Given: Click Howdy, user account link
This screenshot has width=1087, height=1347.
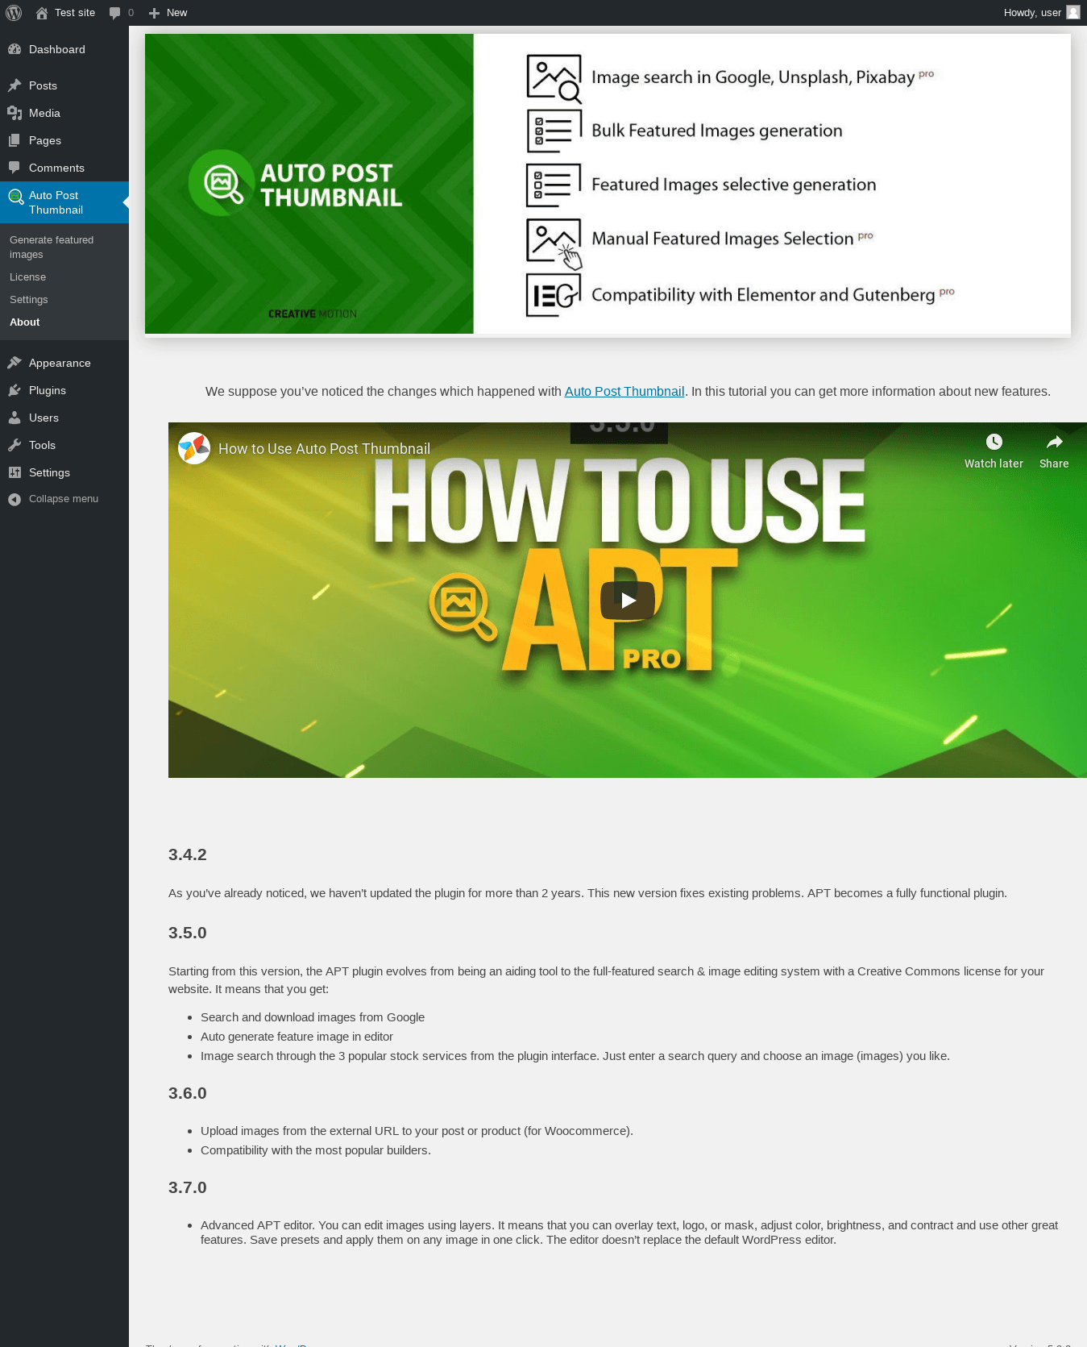Looking at the screenshot, I should [1032, 13].
